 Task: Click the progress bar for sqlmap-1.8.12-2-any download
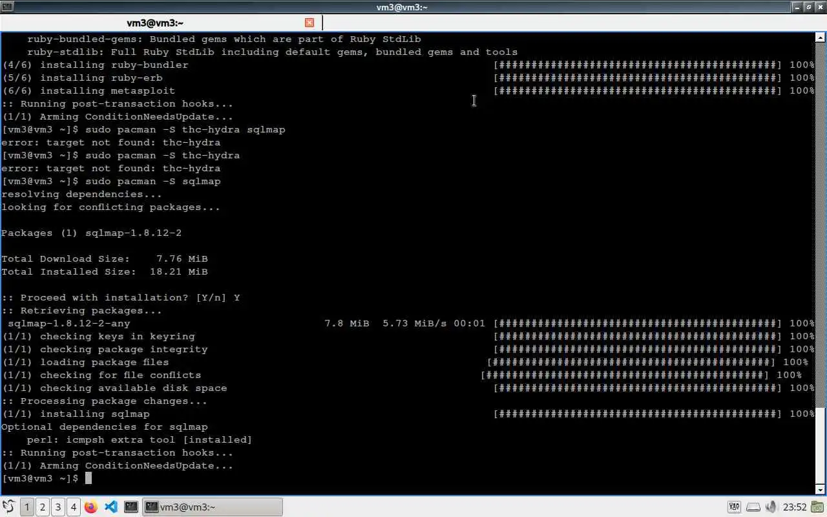tap(638, 323)
